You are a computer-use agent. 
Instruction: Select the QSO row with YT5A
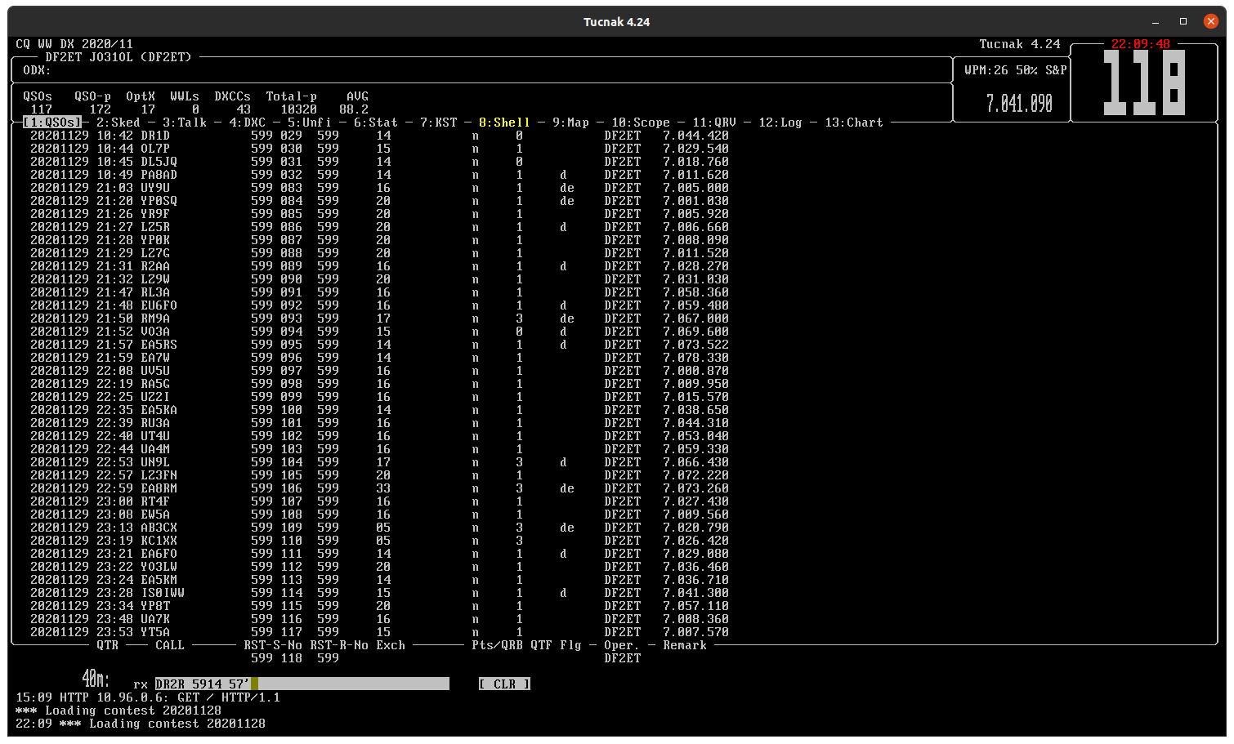(x=379, y=632)
